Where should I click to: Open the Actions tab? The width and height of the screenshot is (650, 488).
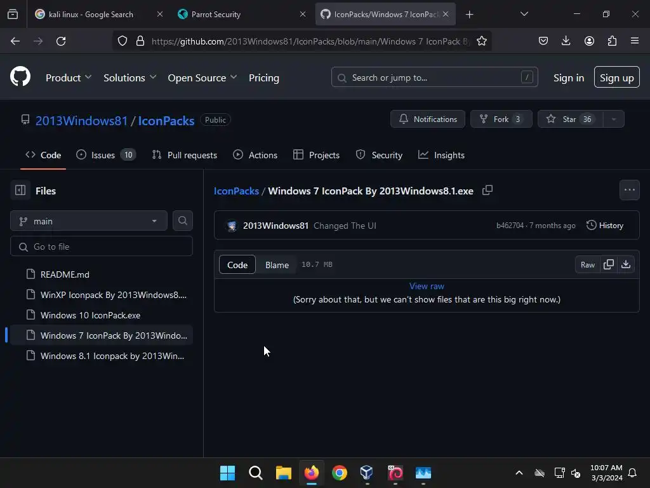(255, 155)
